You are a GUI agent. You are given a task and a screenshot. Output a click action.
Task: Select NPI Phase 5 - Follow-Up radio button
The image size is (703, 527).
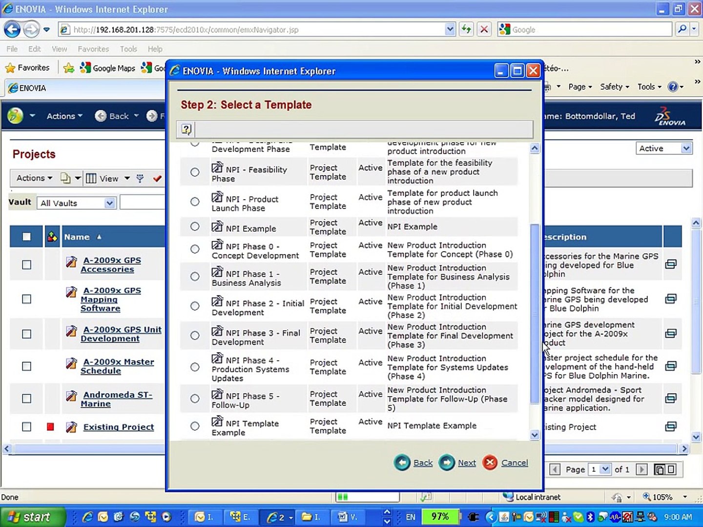pos(195,399)
